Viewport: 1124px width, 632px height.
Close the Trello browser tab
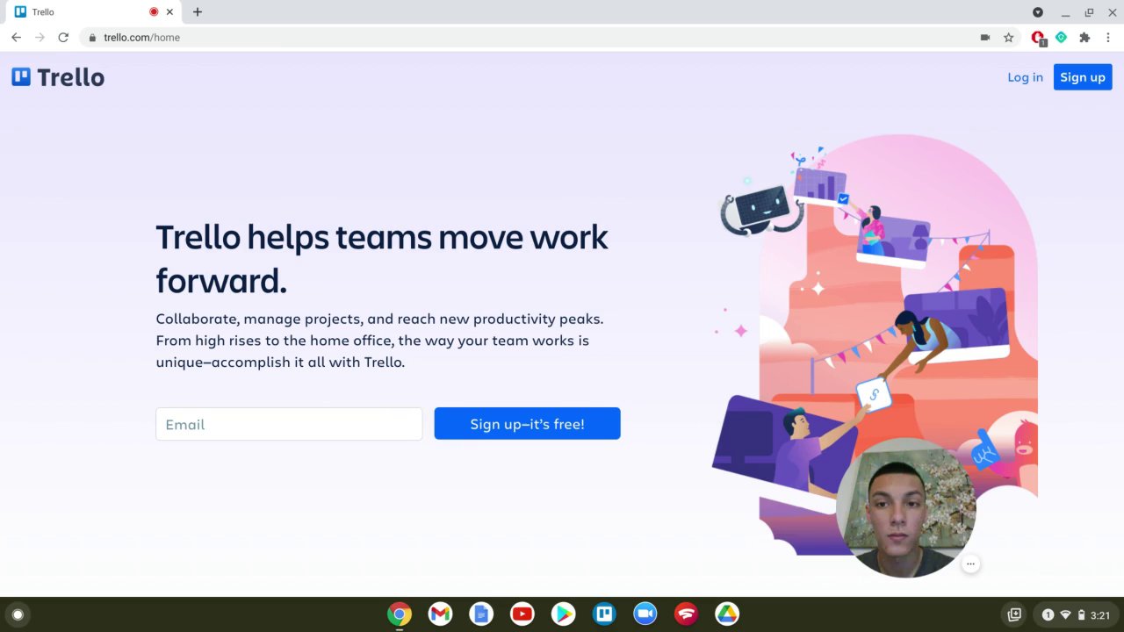pos(169,12)
